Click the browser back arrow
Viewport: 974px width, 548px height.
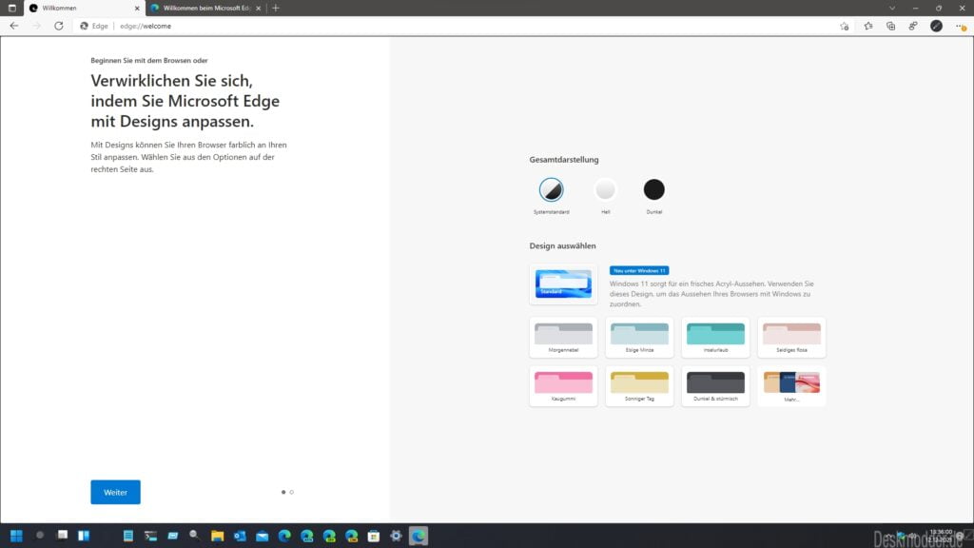[x=13, y=26]
